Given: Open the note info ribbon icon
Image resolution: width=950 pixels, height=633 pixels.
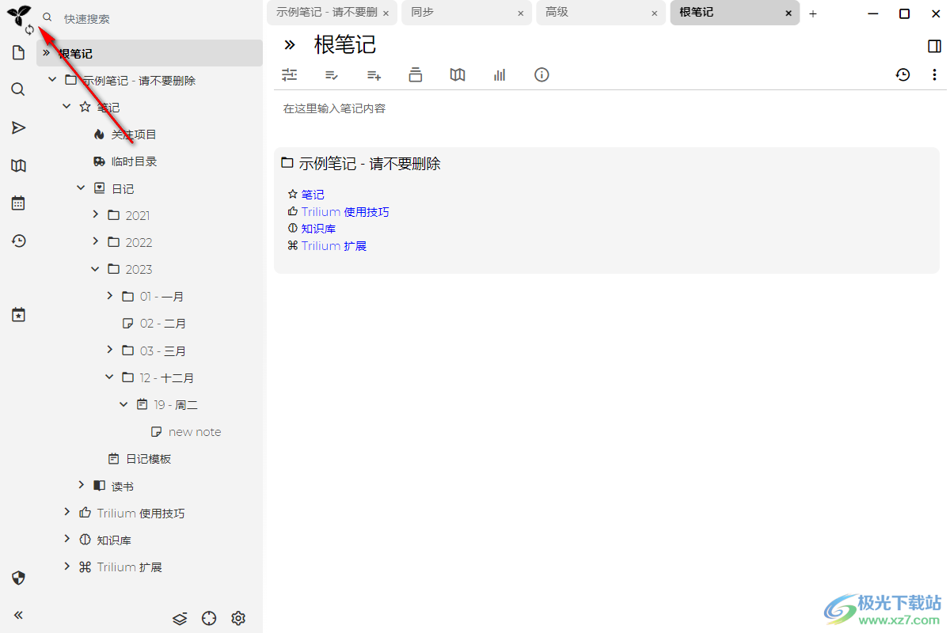Looking at the screenshot, I should point(541,74).
